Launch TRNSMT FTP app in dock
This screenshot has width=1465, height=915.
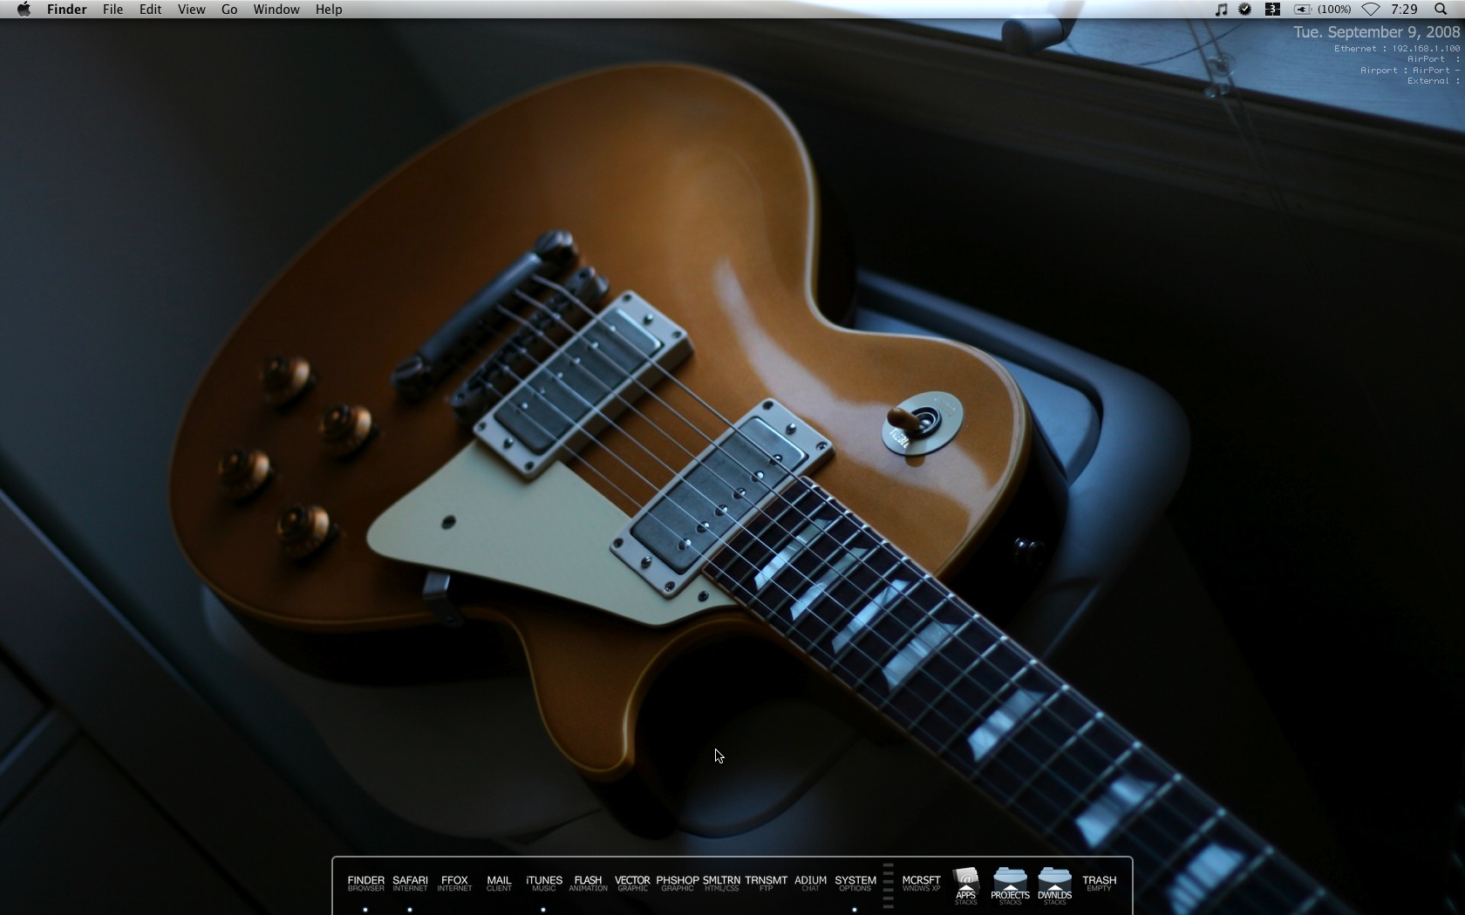766,884
